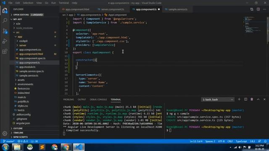Expand the server folder
Screen dimensions: 269x151
point(34,45)
